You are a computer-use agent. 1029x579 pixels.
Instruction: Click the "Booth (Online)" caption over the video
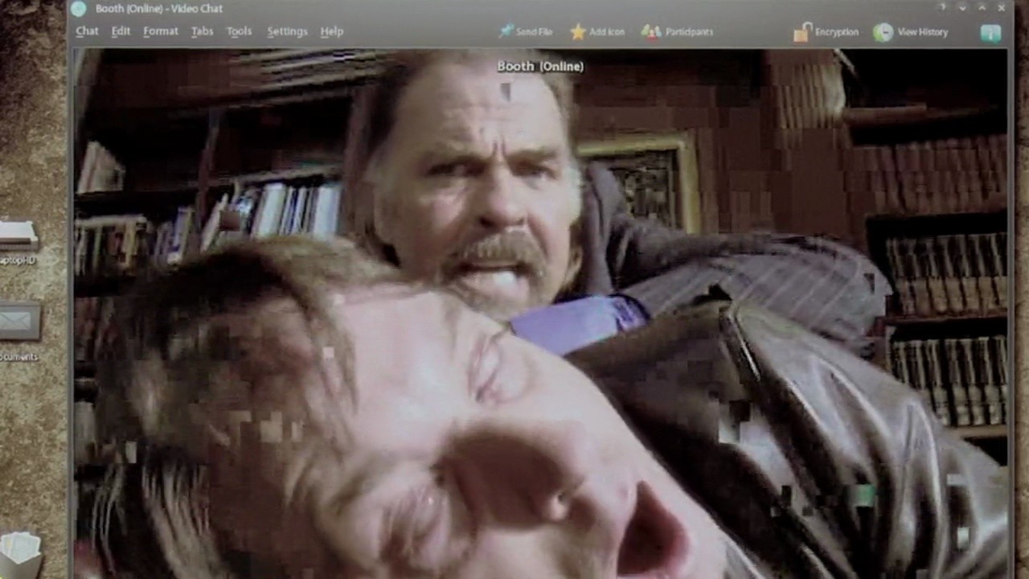click(x=540, y=66)
